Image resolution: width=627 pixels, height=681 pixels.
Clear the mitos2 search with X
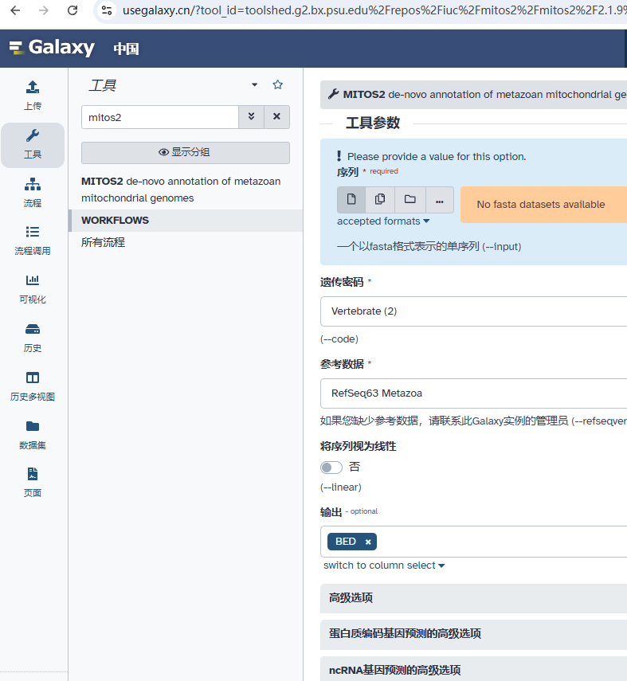point(276,117)
